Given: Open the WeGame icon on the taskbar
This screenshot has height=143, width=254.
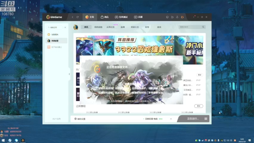Looking at the screenshot, I should (x=23, y=140).
